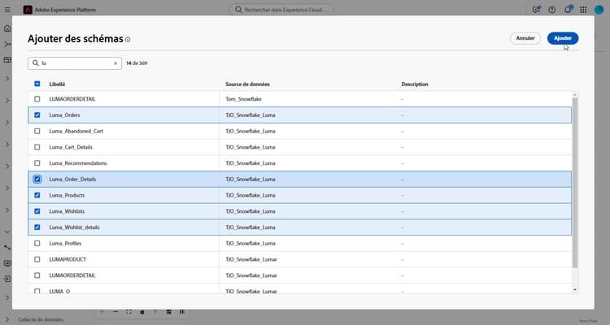Click the Annuler button
Image resolution: width=610 pixels, height=325 pixels.
click(x=525, y=38)
